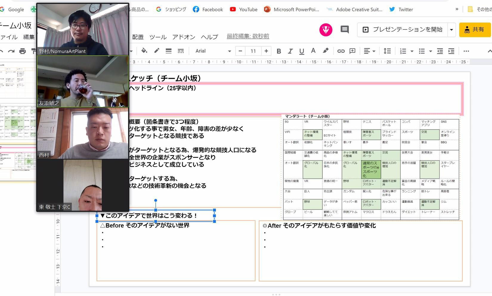Click the increase indent icon

(451, 51)
